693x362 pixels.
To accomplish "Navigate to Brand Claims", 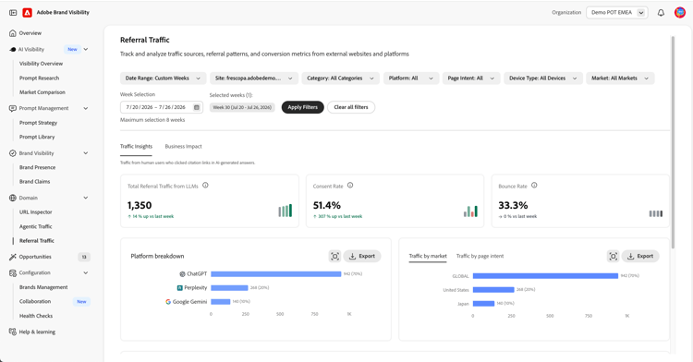I will (x=35, y=181).
